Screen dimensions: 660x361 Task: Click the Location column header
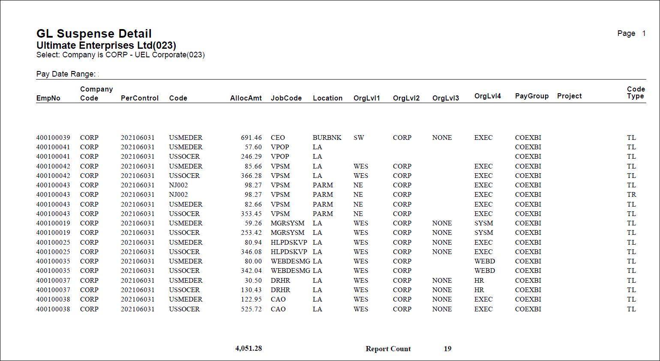click(328, 98)
